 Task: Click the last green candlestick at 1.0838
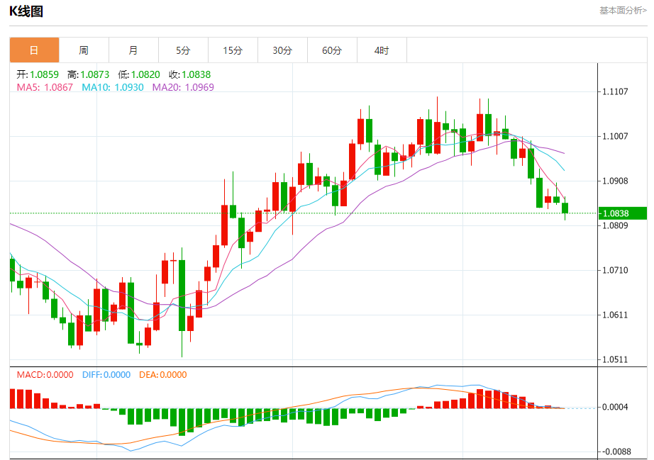pos(565,208)
